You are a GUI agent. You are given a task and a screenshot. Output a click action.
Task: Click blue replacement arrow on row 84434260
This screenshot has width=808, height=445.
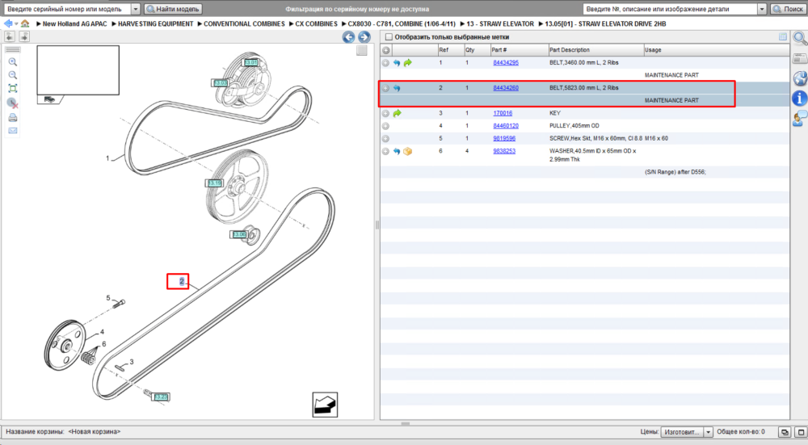tap(396, 88)
